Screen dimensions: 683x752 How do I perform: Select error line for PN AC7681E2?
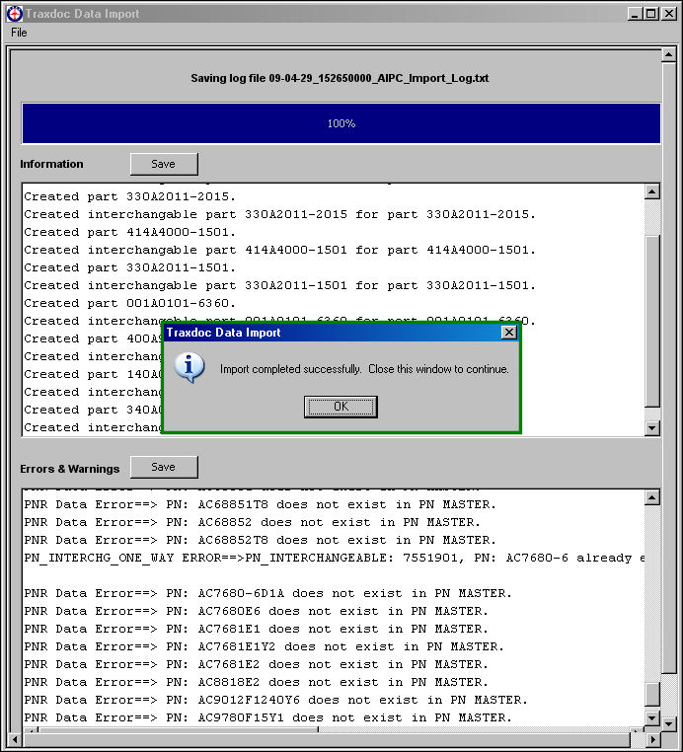point(257,664)
